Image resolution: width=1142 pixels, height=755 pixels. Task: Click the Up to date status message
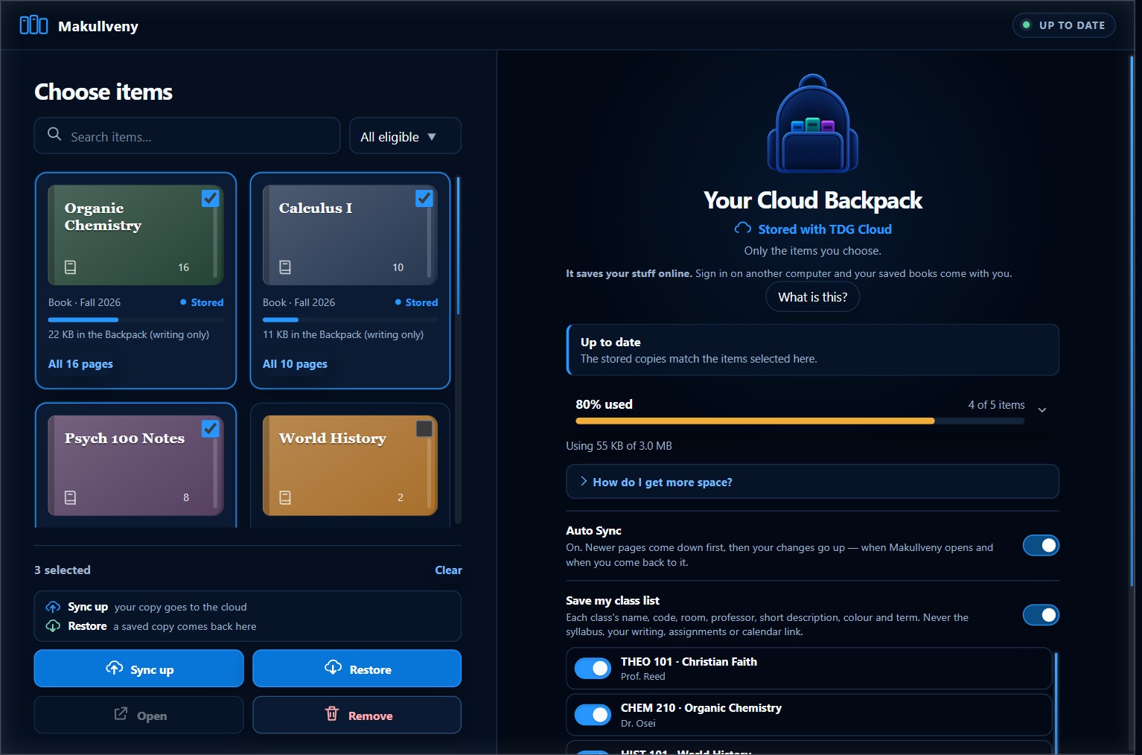pos(812,350)
